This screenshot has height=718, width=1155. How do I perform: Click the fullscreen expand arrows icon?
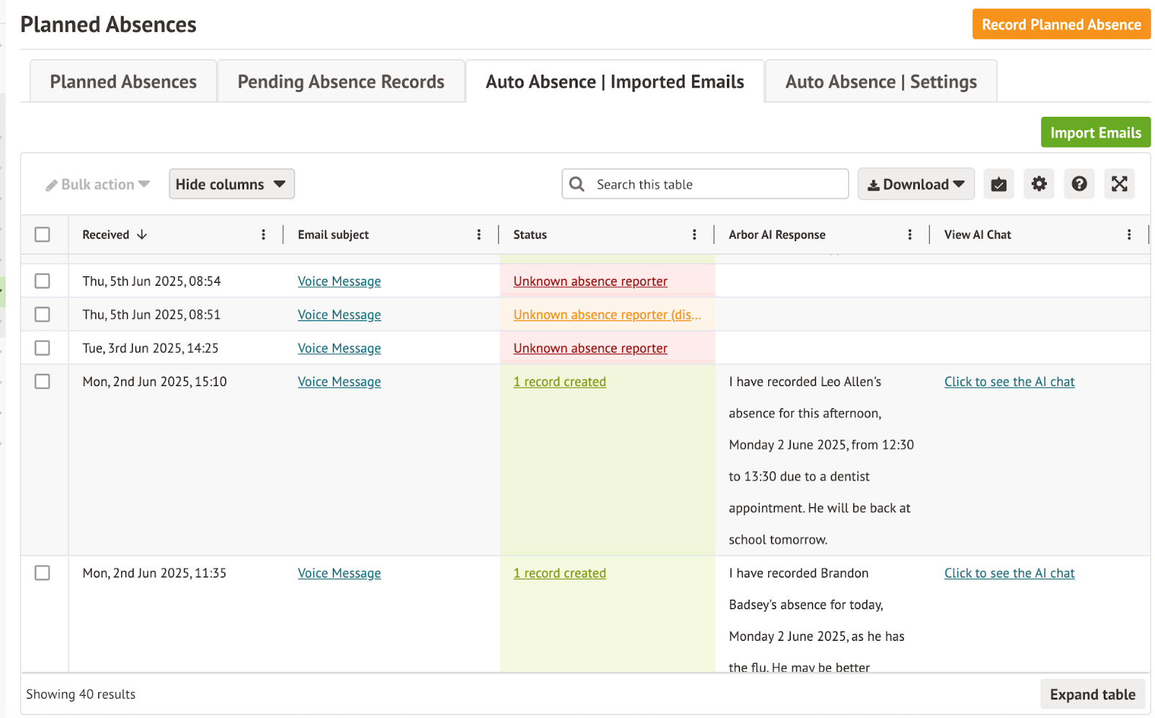pos(1119,184)
